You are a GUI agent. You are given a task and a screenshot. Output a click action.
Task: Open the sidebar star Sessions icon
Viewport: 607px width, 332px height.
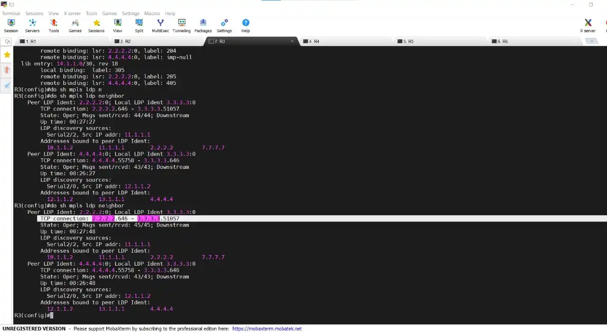(x=7, y=55)
